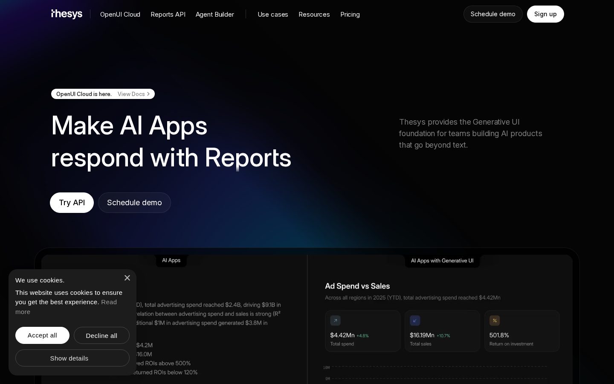Accept all cookies
614x384 pixels.
42,335
